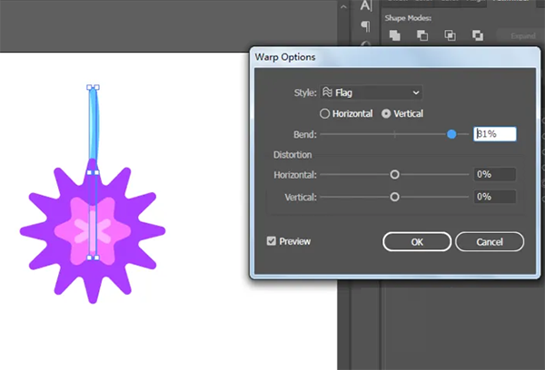
Task: Open the Character panel icon
Action: point(366,5)
